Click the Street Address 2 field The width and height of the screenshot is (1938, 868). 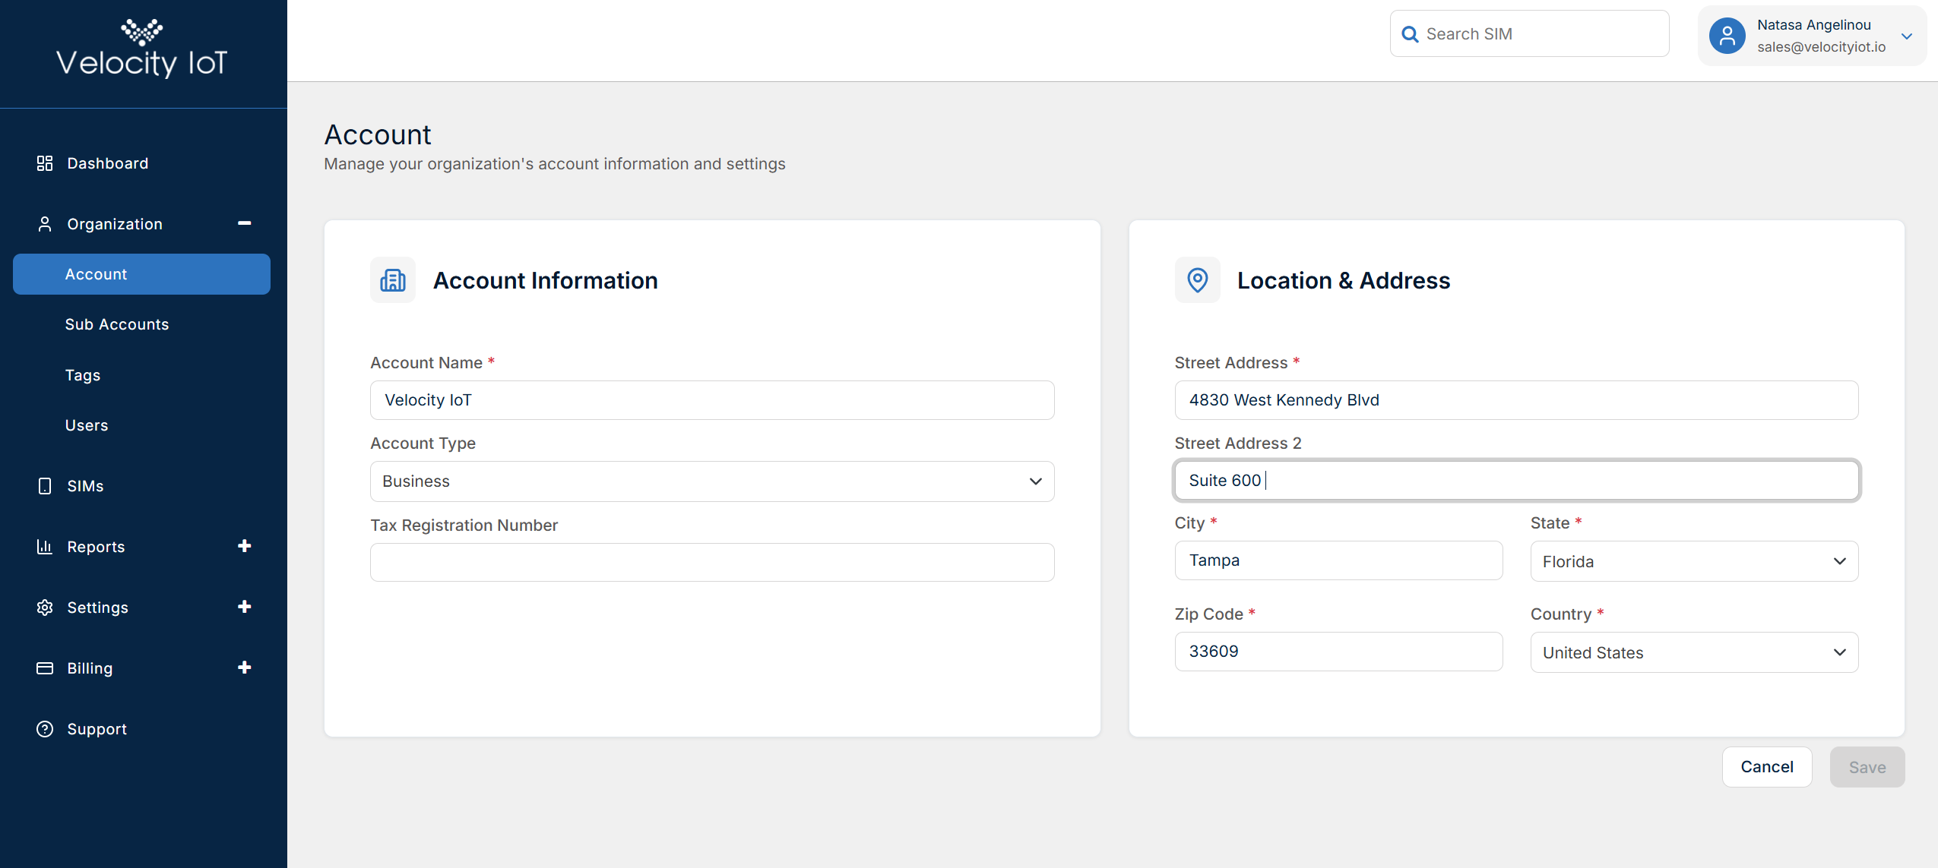click(x=1516, y=480)
